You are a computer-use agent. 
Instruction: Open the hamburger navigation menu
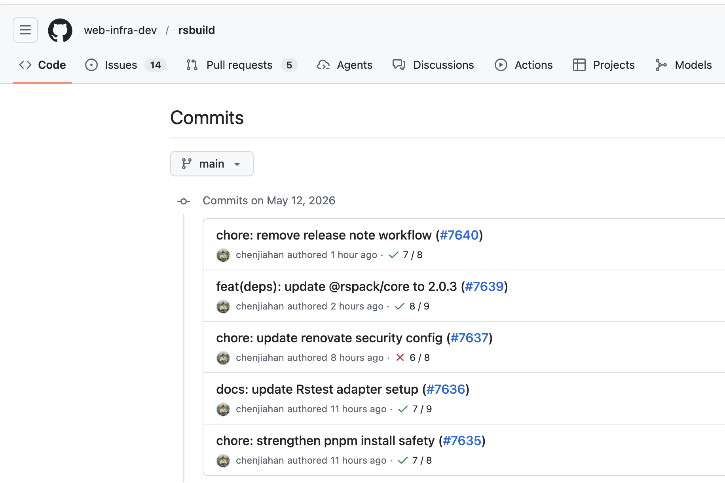coord(25,30)
